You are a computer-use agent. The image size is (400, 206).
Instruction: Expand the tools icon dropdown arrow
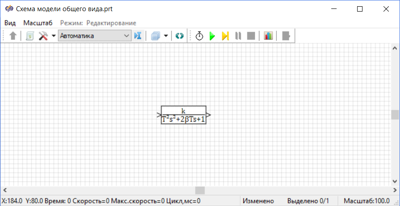pyautogui.click(x=53, y=36)
